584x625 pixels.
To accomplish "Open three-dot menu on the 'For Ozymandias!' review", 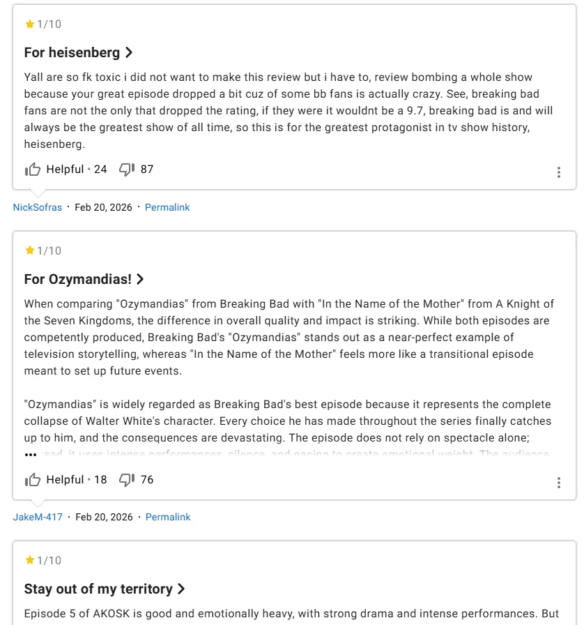I will point(558,483).
